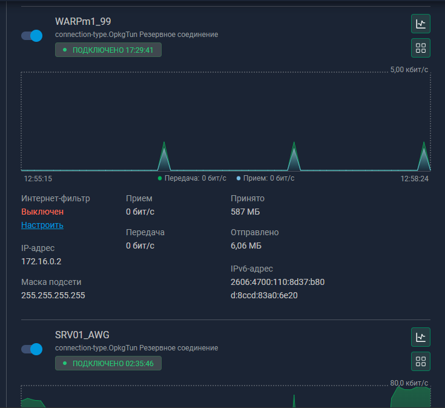This screenshot has height=408, width=445.
Task: Click grid tiles icon for WARPm1_99
Action: (x=420, y=48)
